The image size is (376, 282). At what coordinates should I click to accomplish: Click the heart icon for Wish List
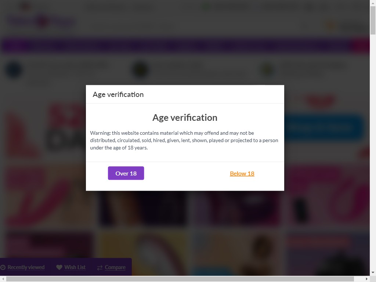pos(59,267)
